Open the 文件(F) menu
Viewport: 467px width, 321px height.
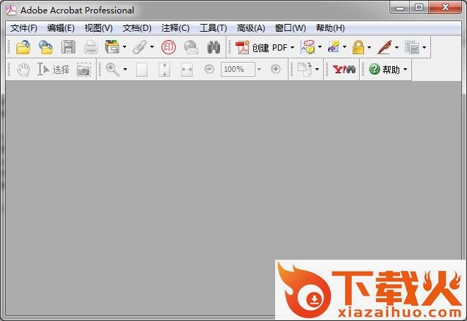[x=24, y=28]
